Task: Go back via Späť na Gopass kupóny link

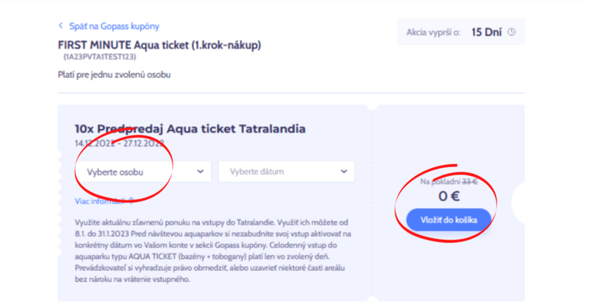Action: (114, 27)
